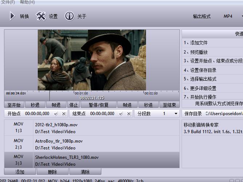Image resolution: width=243 pixels, height=182 pixels.
Task: Toggle 暂停/恢复 pause resume button
Action: (x=98, y=105)
